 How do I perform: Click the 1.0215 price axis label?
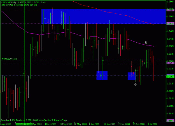pyautogui.click(x=170, y=69)
